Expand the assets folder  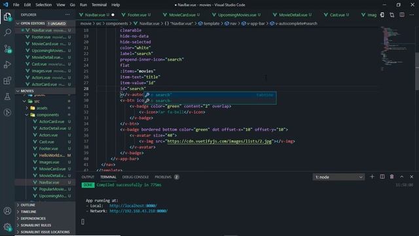point(42,108)
